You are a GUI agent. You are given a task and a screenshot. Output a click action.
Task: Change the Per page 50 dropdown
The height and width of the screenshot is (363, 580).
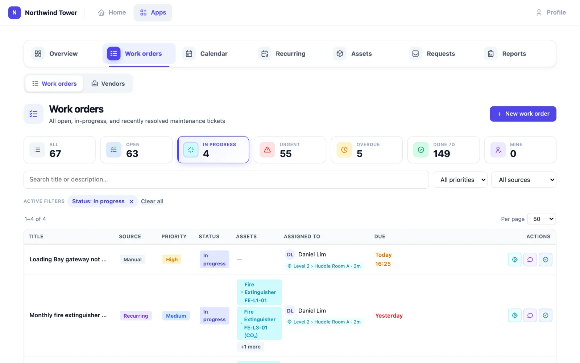coord(542,219)
